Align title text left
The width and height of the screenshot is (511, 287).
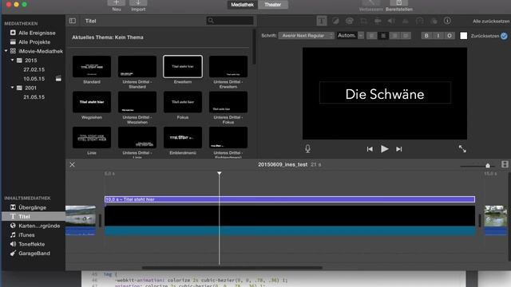coord(371,35)
